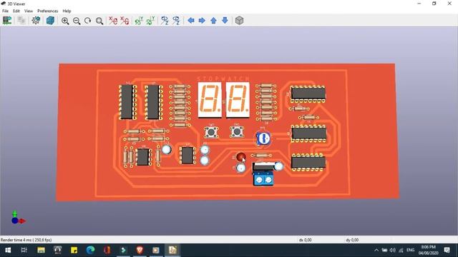The height and width of the screenshot is (257, 458).
Task: Click the dy 0,00 status field
Action: coord(352,240)
